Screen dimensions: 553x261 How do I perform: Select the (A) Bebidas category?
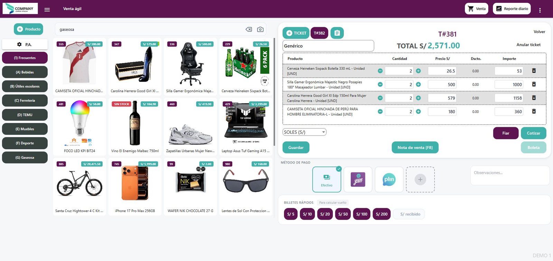pos(25,72)
